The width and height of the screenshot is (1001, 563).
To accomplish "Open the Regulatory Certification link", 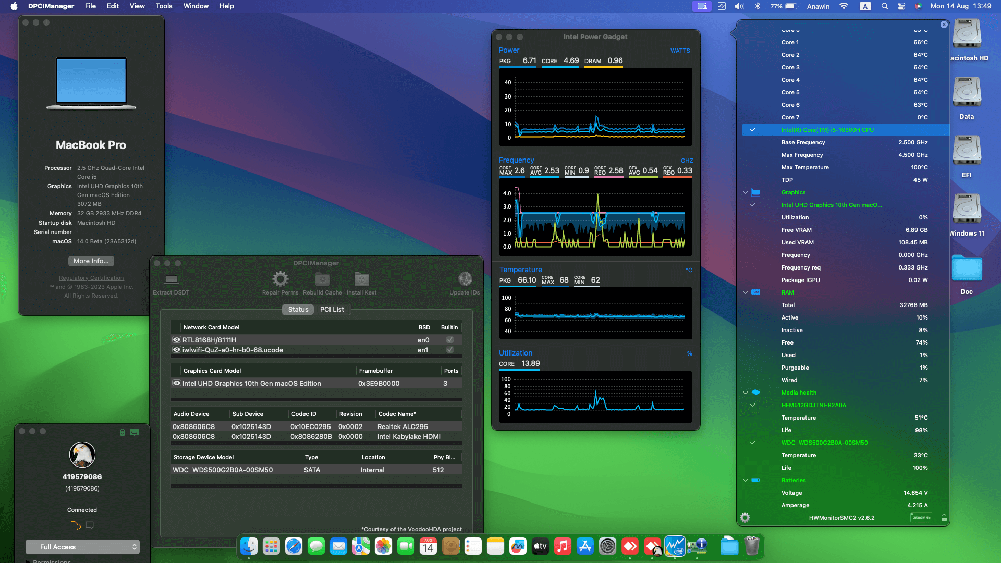I will (x=91, y=278).
